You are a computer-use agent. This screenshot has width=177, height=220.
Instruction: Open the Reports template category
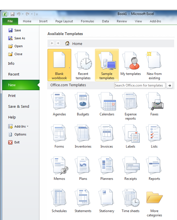(154, 169)
